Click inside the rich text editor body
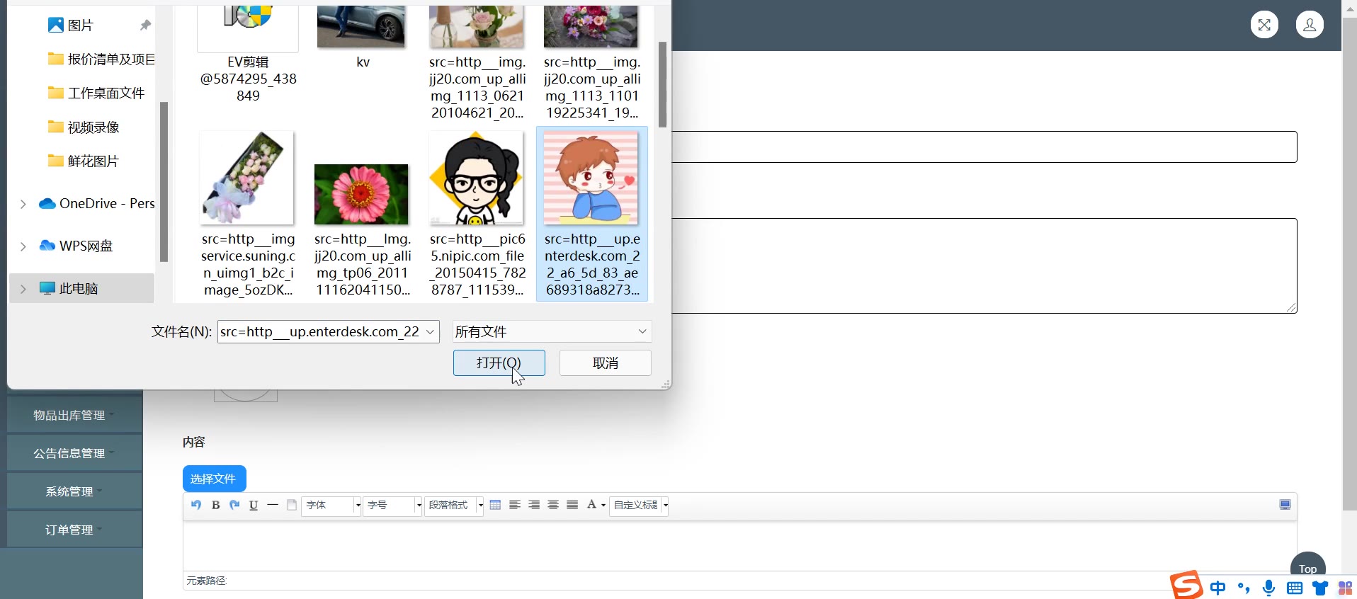 click(x=739, y=545)
